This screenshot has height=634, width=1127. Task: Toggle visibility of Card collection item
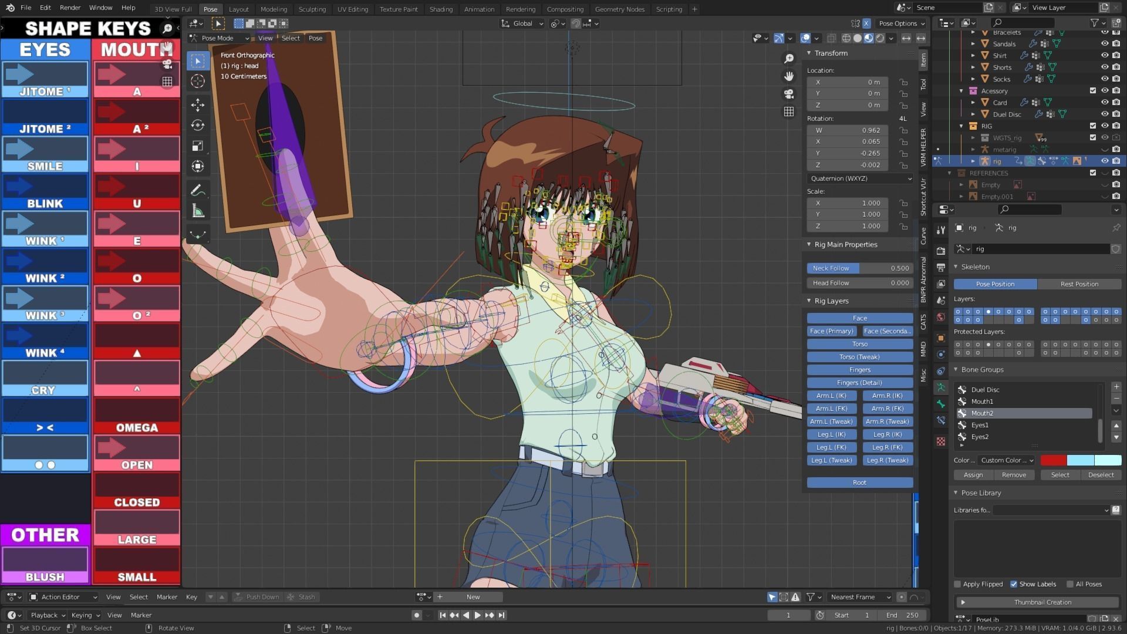coord(1104,103)
